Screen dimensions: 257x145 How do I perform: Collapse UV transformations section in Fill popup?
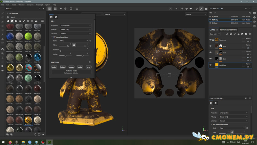[52, 37]
